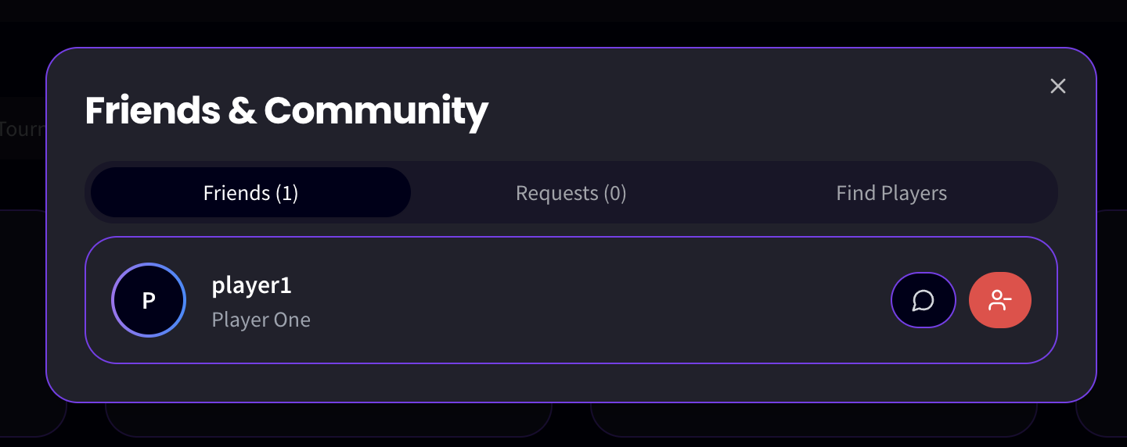The height and width of the screenshot is (447, 1127).
Task: Click the partially hidden Tournaments tab behind dialog
Action: [x=23, y=129]
